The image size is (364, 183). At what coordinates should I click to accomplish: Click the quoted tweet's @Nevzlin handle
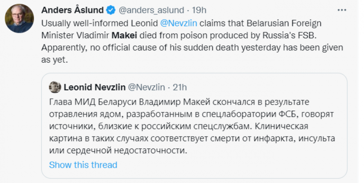147,87
